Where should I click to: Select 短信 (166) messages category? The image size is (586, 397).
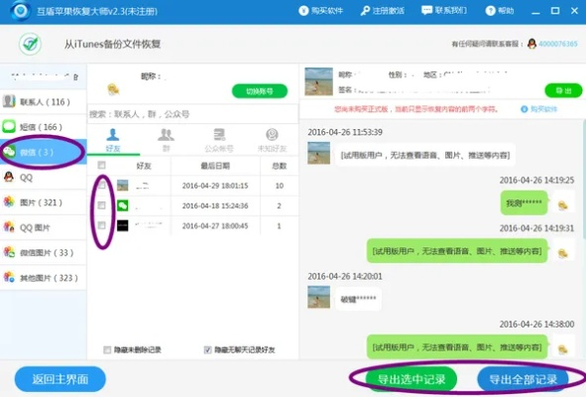[x=44, y=127]
